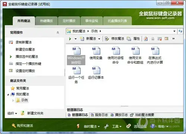Click 新建空白魔法 link
The height and width of the screenshot is (134, 186).
tap(25, 49)
